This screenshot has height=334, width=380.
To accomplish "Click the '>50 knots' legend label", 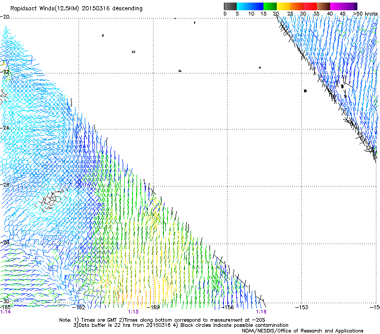I will pyautogui.click(x=365, y=13).
